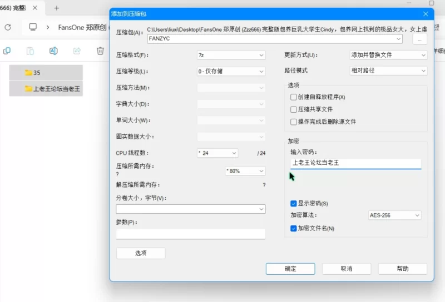Close the current Explorer tab

(x=35, y=8)
